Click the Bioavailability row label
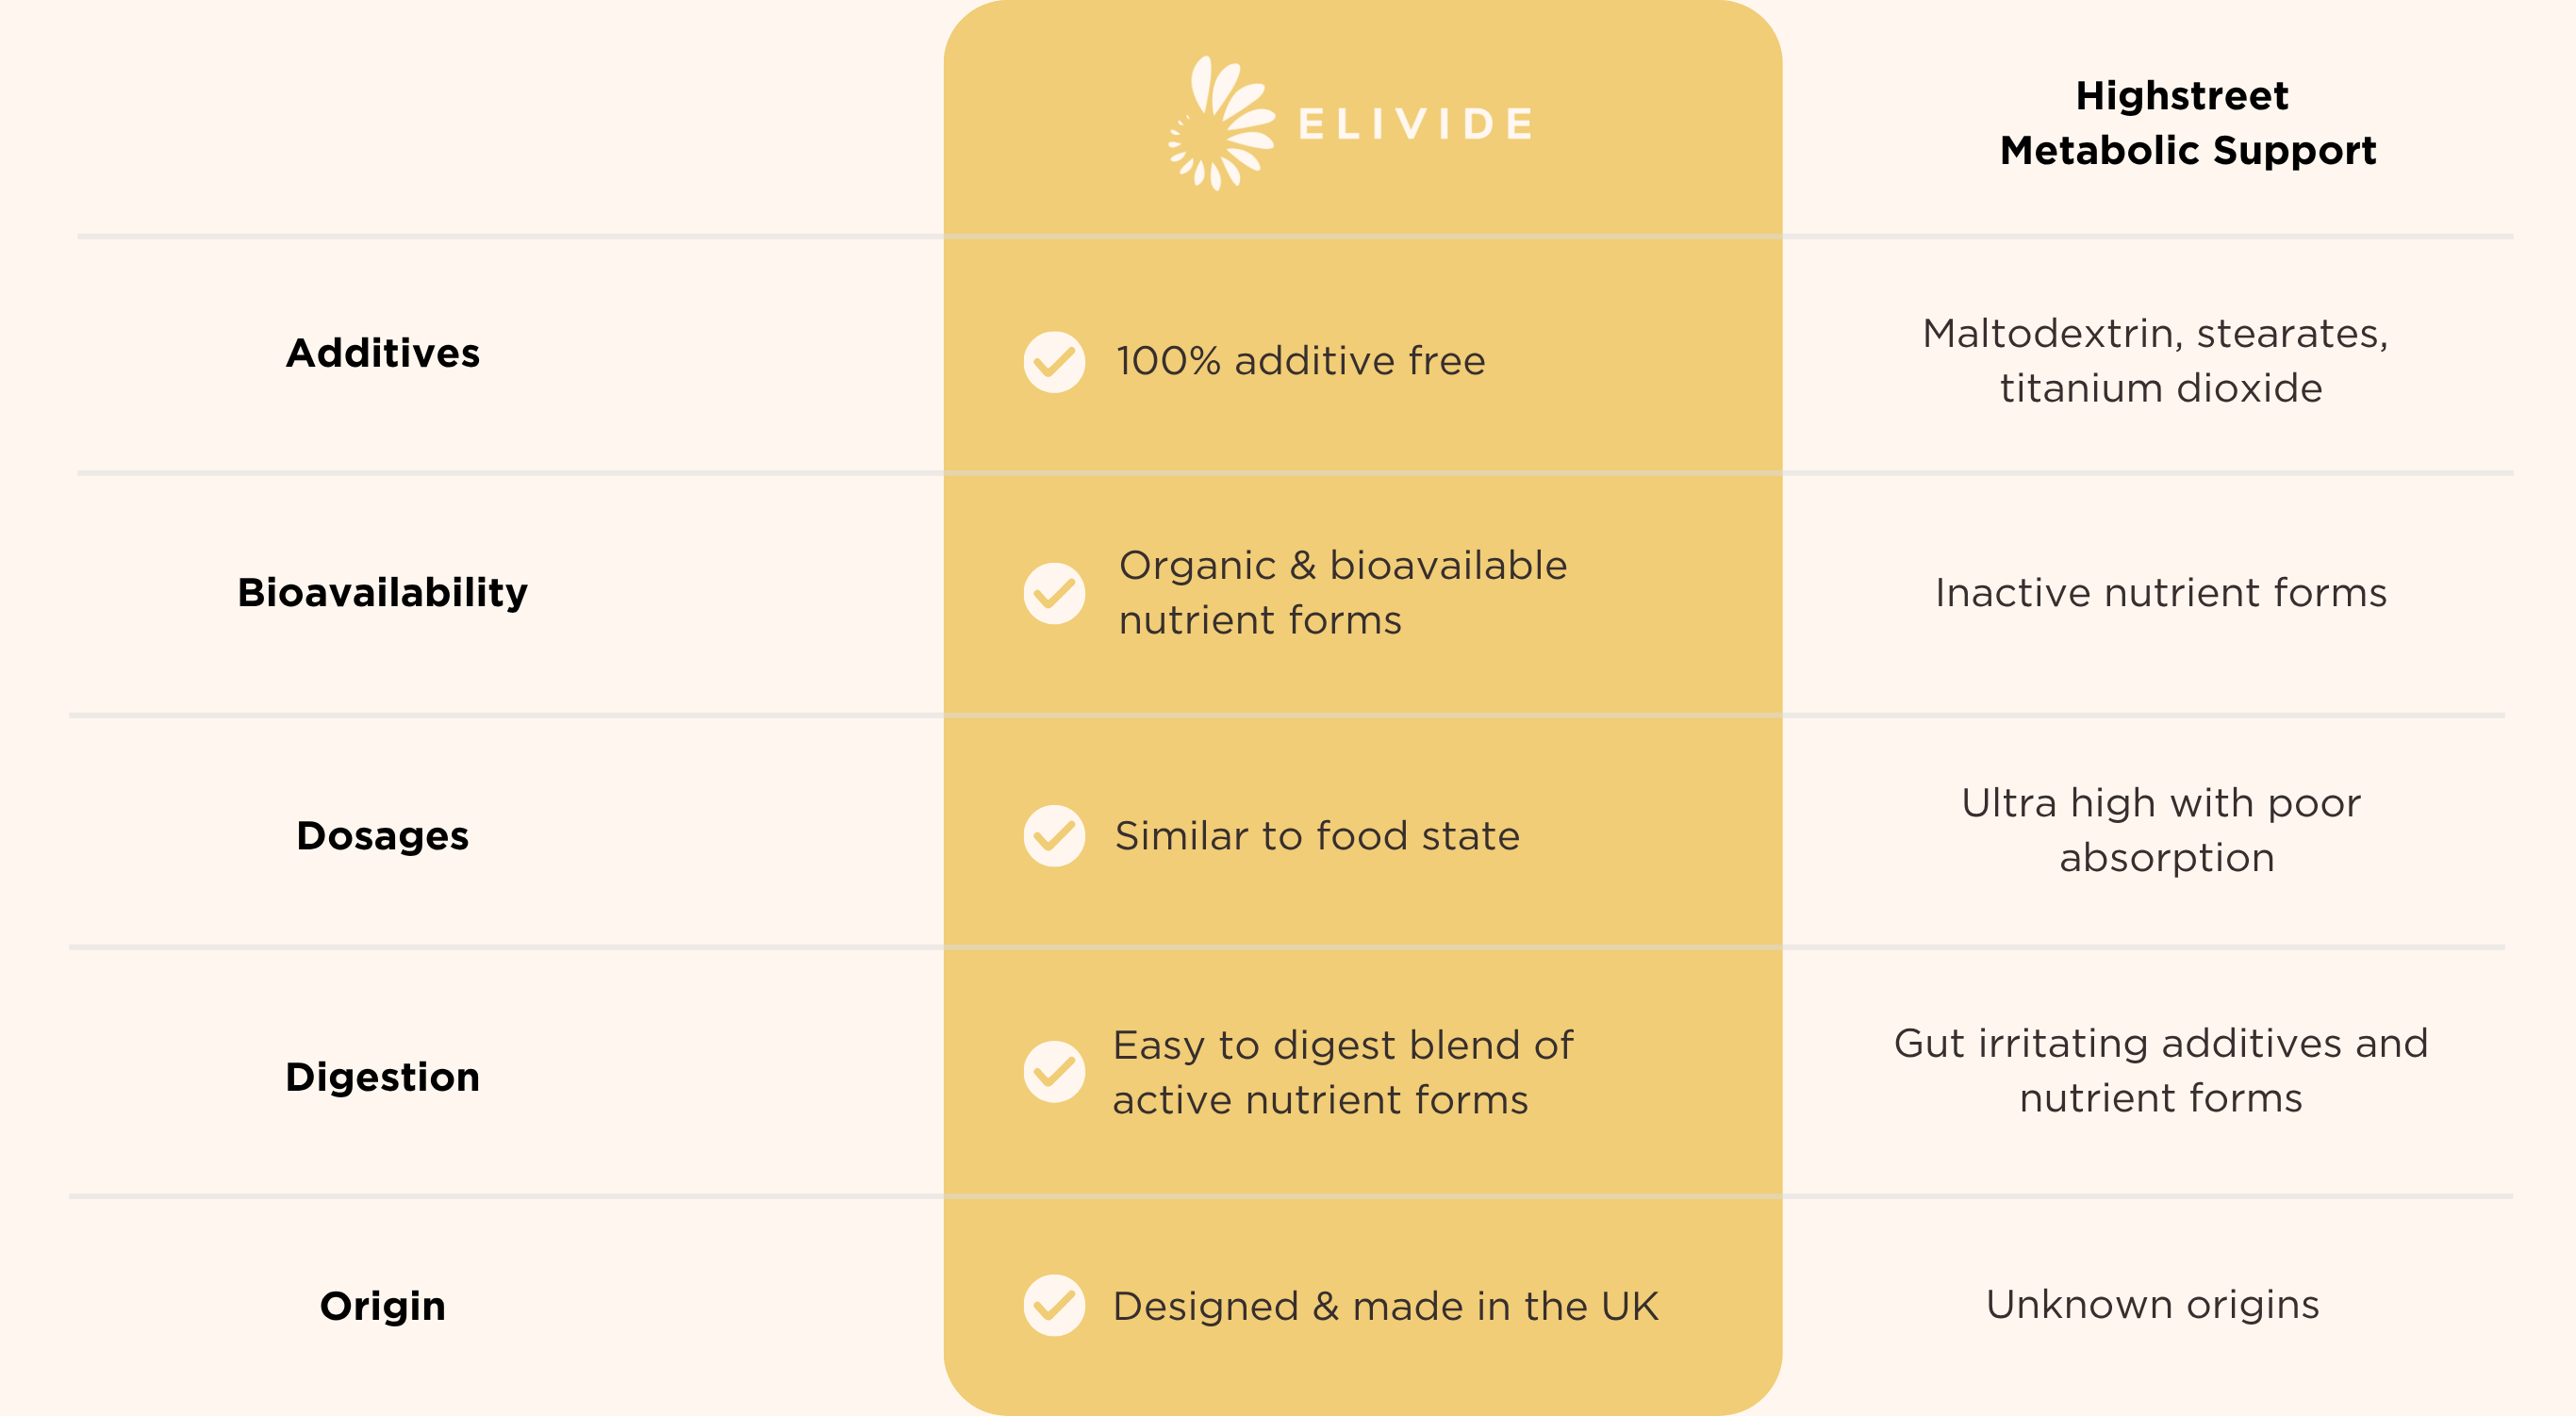This screenshot has width=2576, height=1416. [383, 592]
